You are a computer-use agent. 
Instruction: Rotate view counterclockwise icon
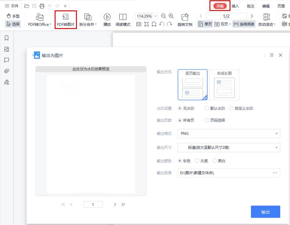pos(162,24)
